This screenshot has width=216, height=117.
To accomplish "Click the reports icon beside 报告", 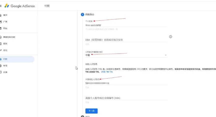I will (x=0, y=44).
